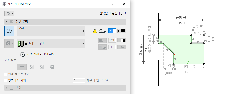Select the drafting fill category icon

[9, 31]
